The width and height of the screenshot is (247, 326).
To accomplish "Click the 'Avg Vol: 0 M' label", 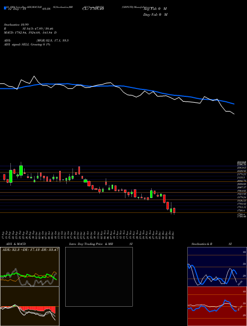I will click(155, 9).
